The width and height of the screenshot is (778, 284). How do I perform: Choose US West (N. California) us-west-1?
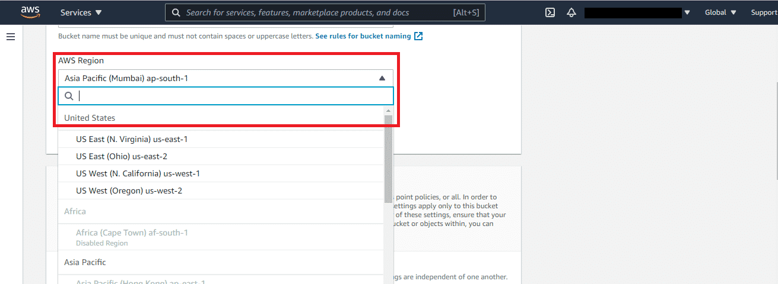coord(138,173)
